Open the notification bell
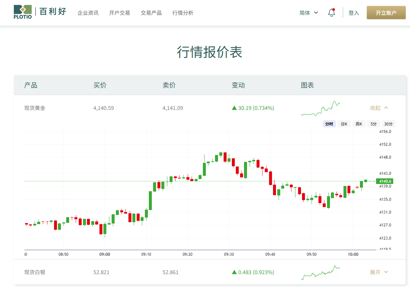Screen dimensions: 410x287 (332, 13)
